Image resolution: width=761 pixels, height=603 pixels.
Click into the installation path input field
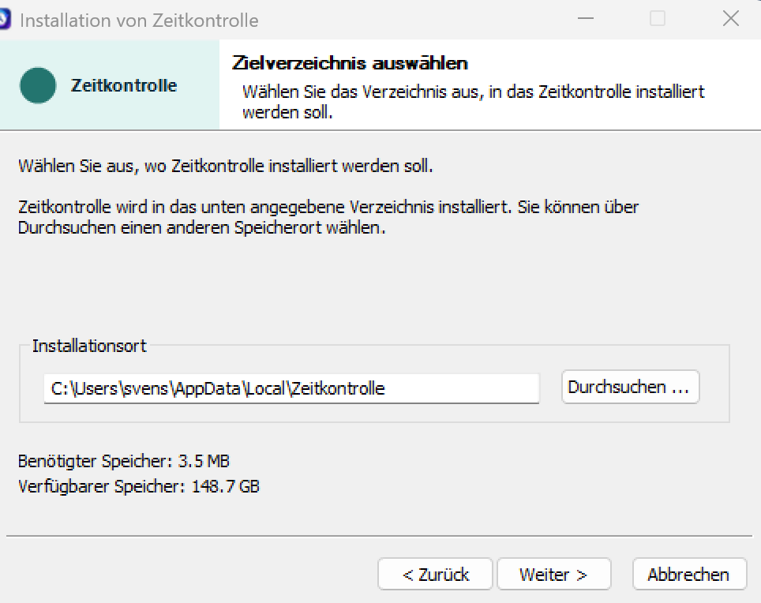coord(291,388)
